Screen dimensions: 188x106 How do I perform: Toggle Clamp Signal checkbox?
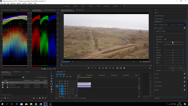(44, 69)
